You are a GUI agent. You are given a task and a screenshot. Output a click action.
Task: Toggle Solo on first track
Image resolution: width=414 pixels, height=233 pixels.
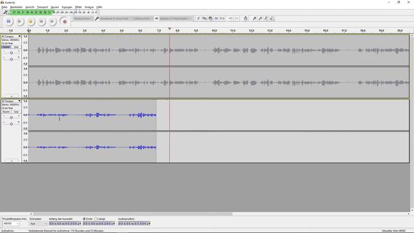pos(16,47)
